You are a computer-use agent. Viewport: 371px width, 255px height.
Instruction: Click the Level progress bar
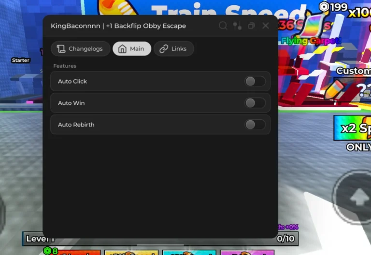pyautogui.click(x=160, y=239)
